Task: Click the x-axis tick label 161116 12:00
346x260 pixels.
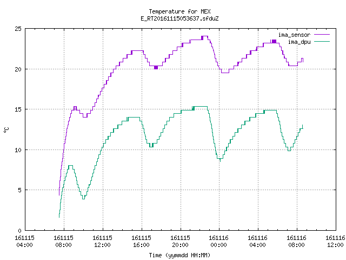Action: click(335, 241)
